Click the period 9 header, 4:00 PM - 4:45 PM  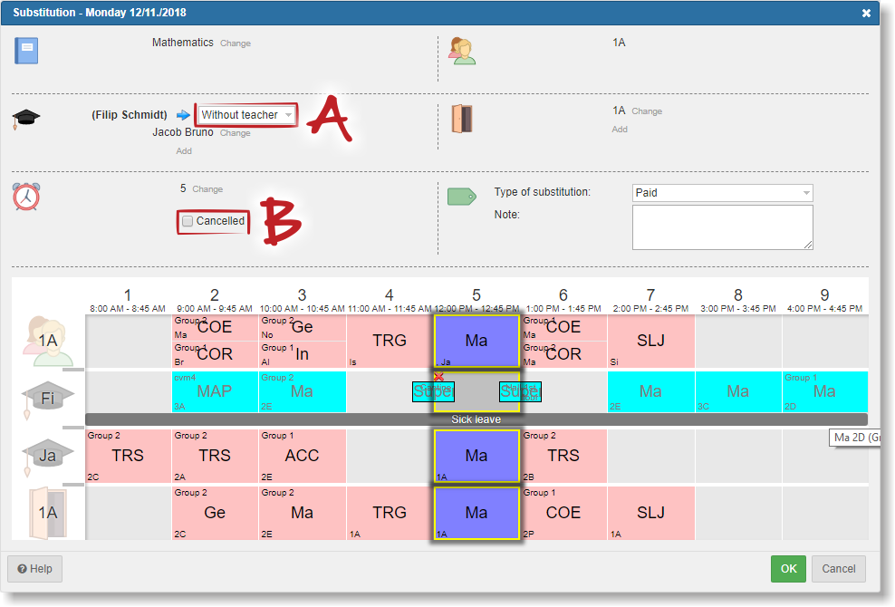[x=824, y=301]
